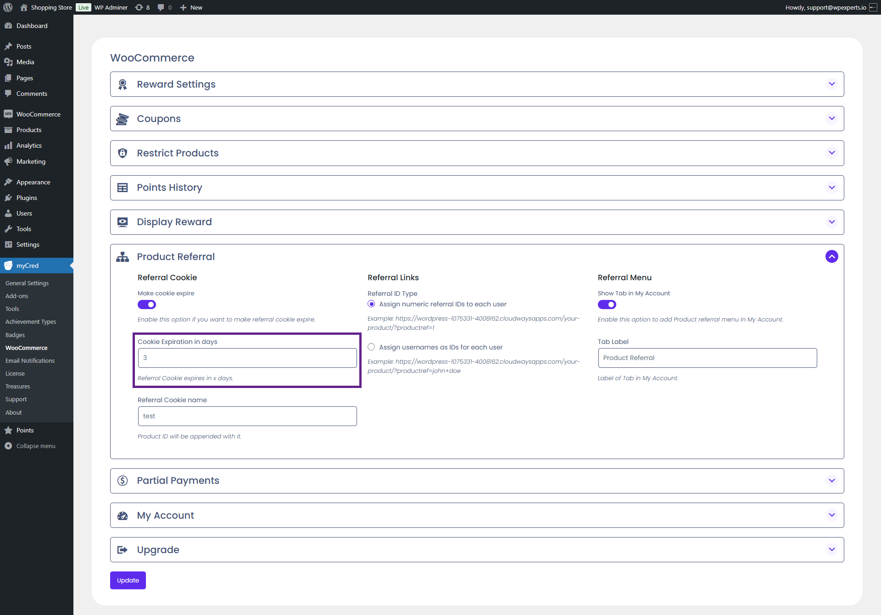
Task: Disable the Make cookie expire toggle
Action: click(x=147, y=305)
